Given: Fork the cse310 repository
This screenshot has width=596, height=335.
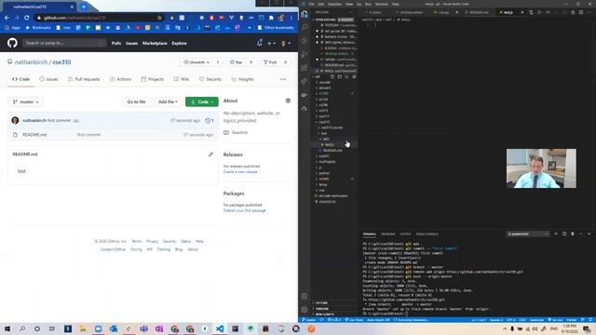Looking at the screenshot, I should tap(270, 62).
